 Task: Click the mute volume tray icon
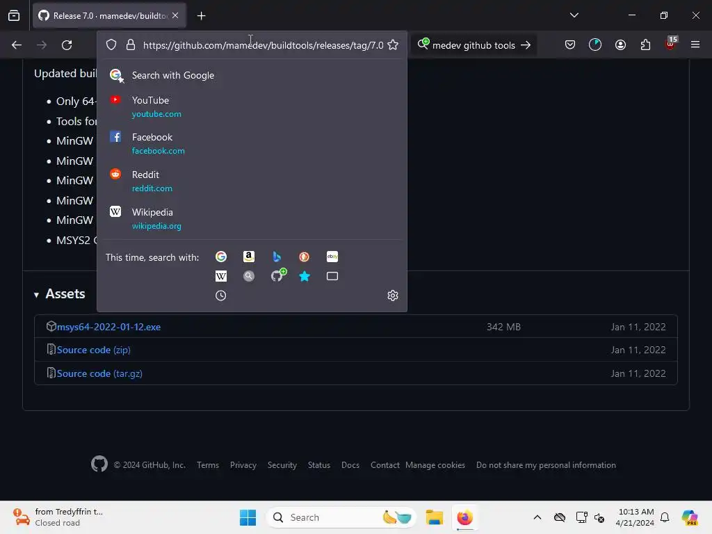599,517
